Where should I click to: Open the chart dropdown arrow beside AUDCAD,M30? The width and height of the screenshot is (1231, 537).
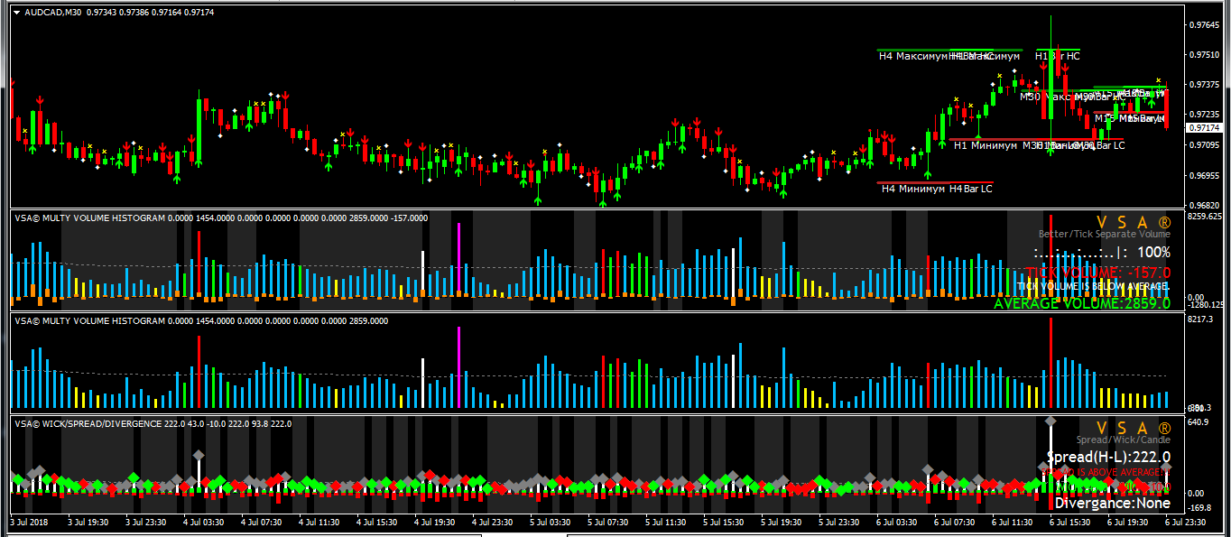17,13
